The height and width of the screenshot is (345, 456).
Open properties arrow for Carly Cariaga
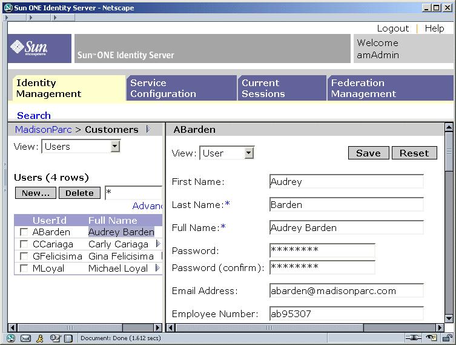coord(158,244)
